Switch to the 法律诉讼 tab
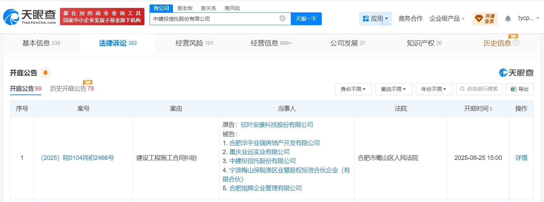 tap(118, 43)
